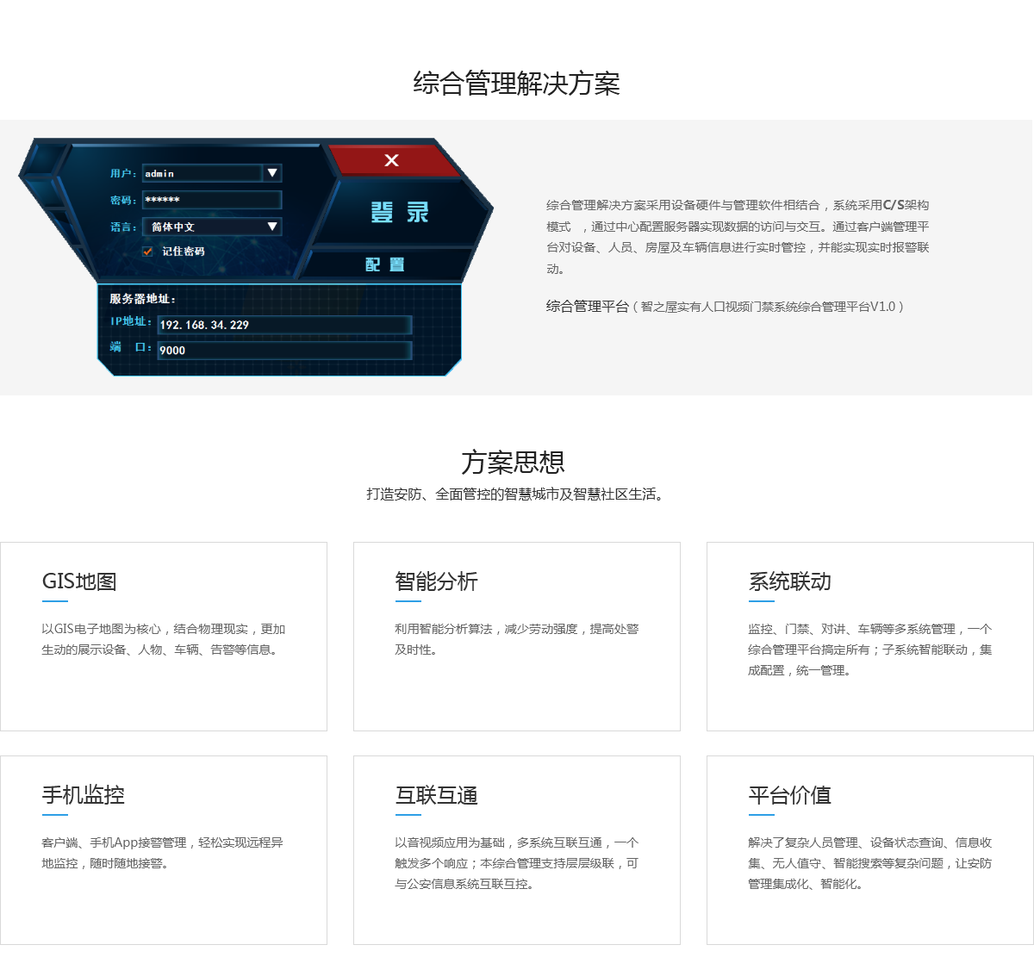Viewport: 1034px width, 976px height.
Task: Click the red X close icon
Action: tap(391, 160)
